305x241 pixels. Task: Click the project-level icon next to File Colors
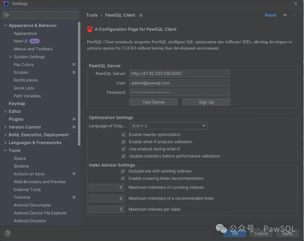(x=74, y=64)
